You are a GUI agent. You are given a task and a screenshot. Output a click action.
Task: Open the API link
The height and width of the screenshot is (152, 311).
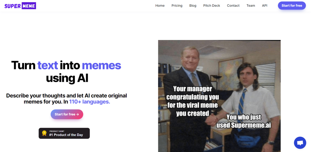[x=265, y=5]
